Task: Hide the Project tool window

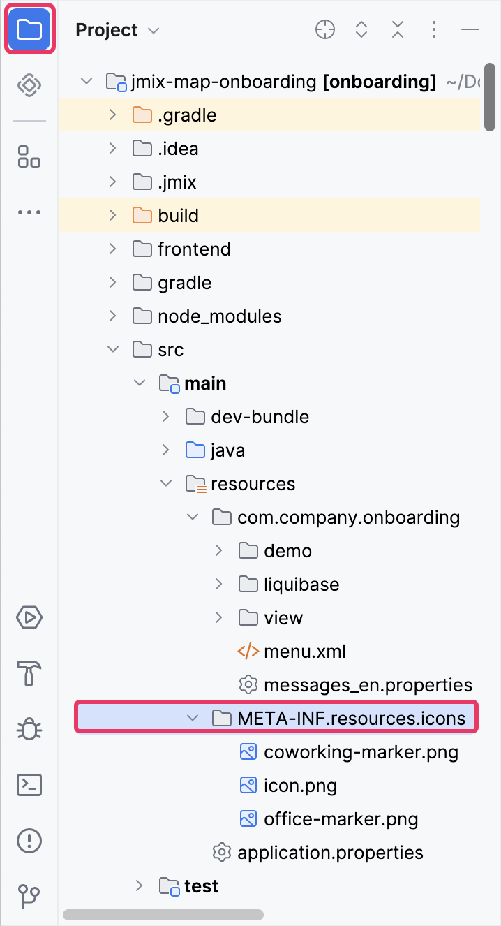Action: pos(470,29)
